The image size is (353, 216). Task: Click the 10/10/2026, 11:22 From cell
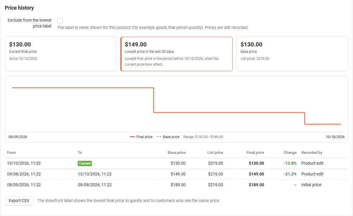[x=24, y=163]
